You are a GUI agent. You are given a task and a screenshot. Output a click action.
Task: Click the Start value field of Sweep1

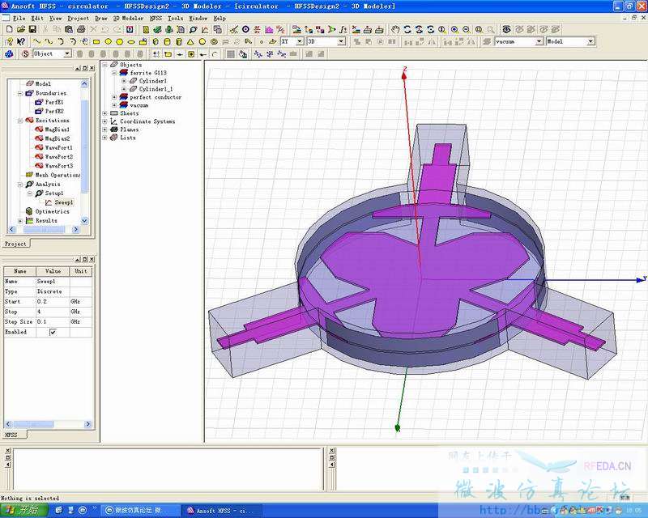click(x=53, y=302)
